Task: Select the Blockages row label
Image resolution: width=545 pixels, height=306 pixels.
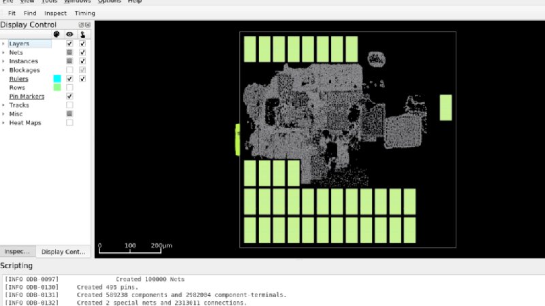Action: pyautogui.click(x=25, y=70)
